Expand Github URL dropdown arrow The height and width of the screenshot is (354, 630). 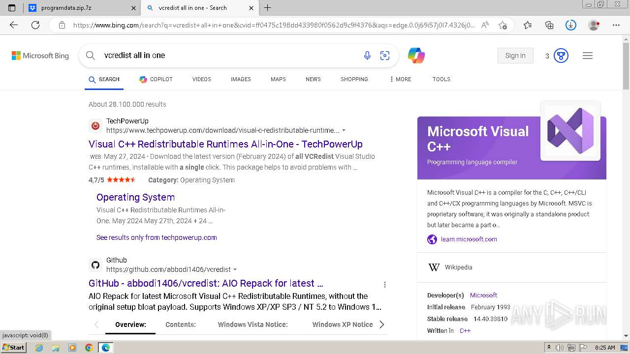pos(235,270)
